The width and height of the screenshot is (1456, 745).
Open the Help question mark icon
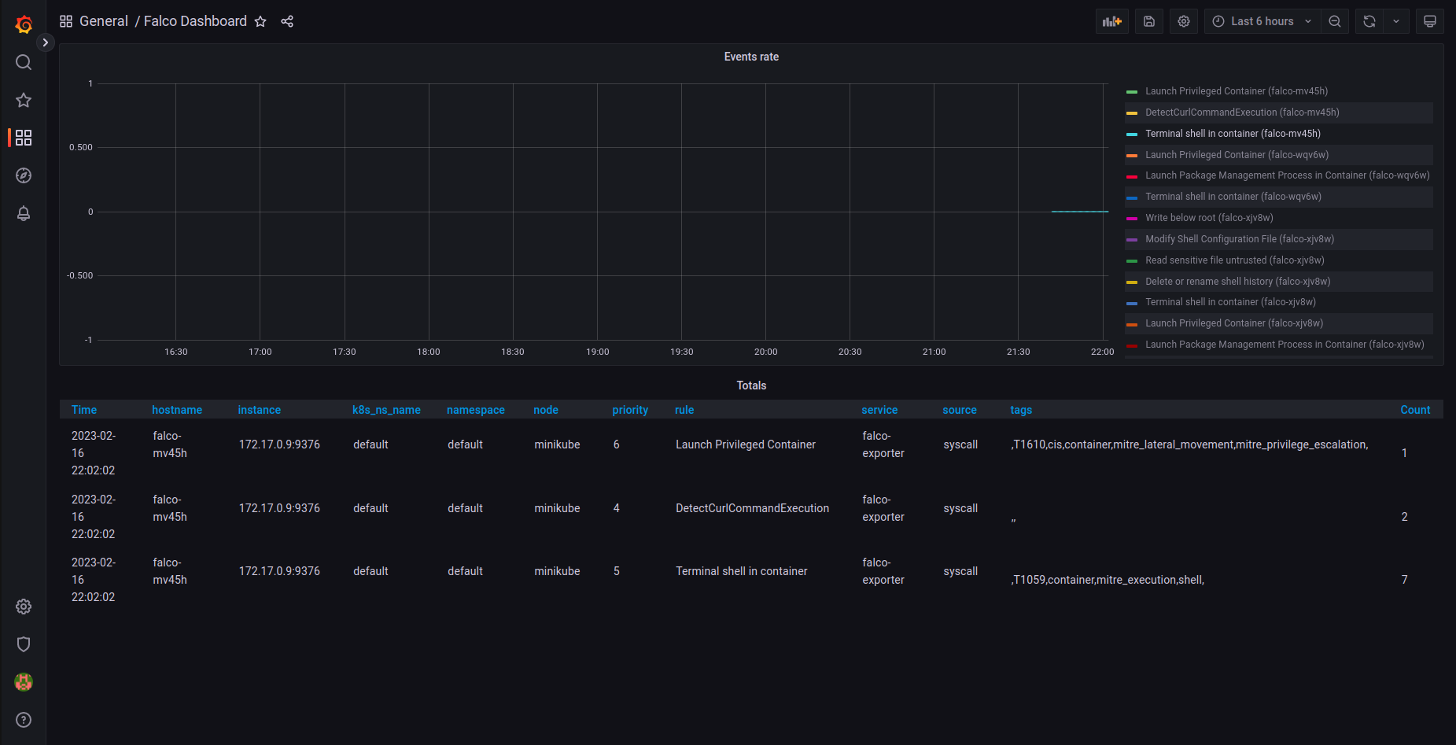[24, 720]
